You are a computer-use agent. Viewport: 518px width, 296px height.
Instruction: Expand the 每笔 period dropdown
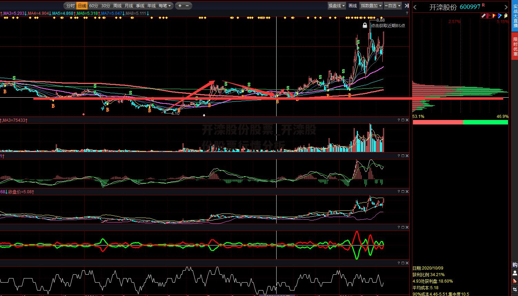(165, 6)
